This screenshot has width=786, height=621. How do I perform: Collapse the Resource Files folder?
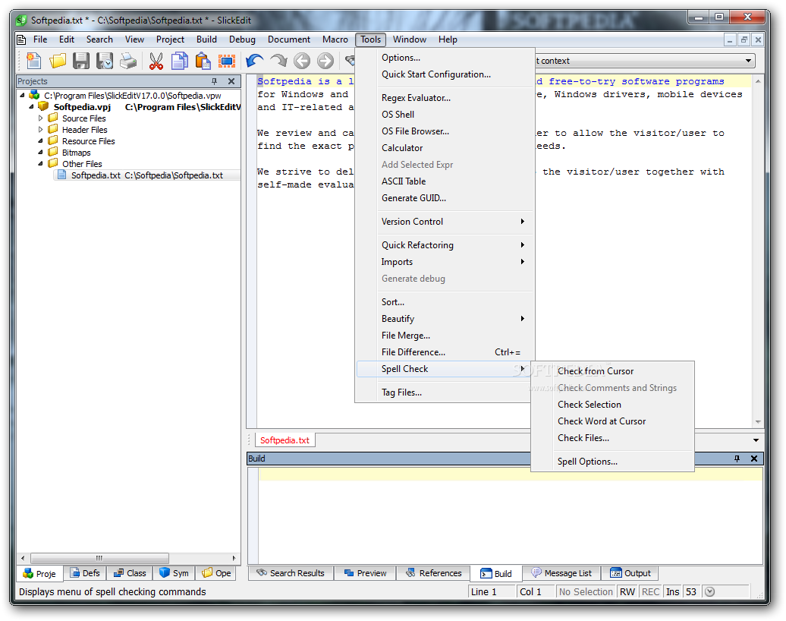coord(41,141)
